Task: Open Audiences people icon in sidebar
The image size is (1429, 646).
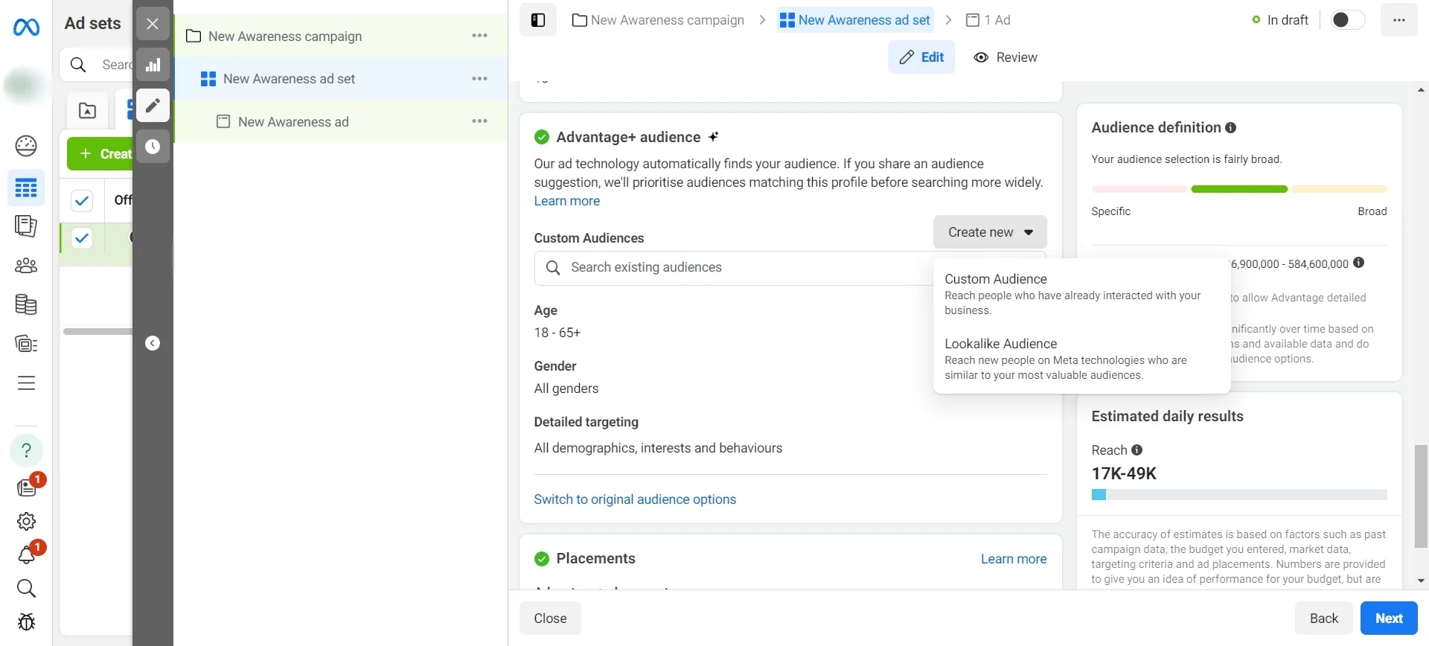Action: [26, 266]
